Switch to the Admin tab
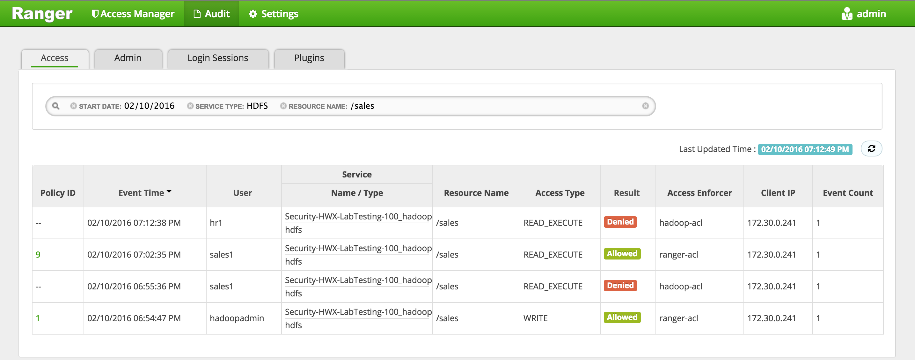915x360 pixels. 128,58
